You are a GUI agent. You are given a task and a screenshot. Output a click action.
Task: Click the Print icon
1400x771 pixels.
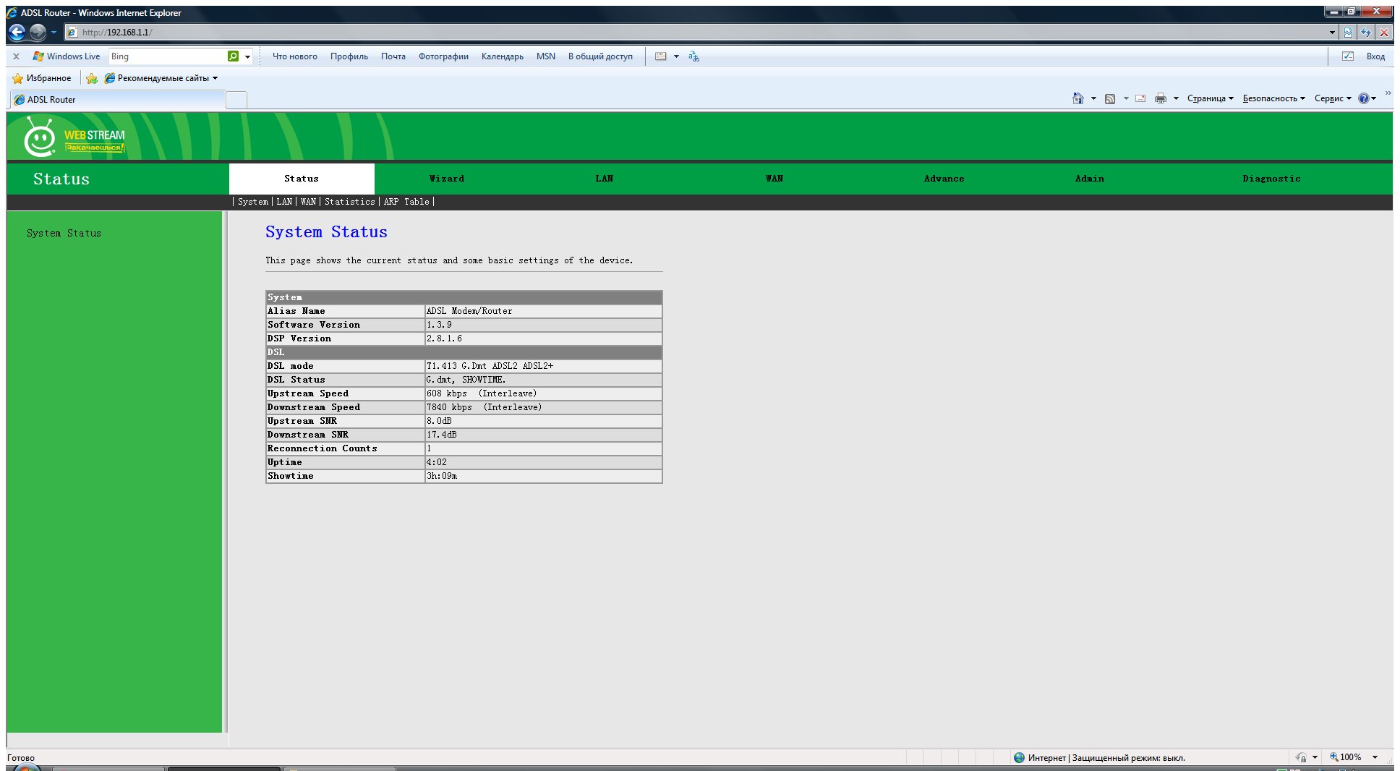click(x=1160, y=98)
